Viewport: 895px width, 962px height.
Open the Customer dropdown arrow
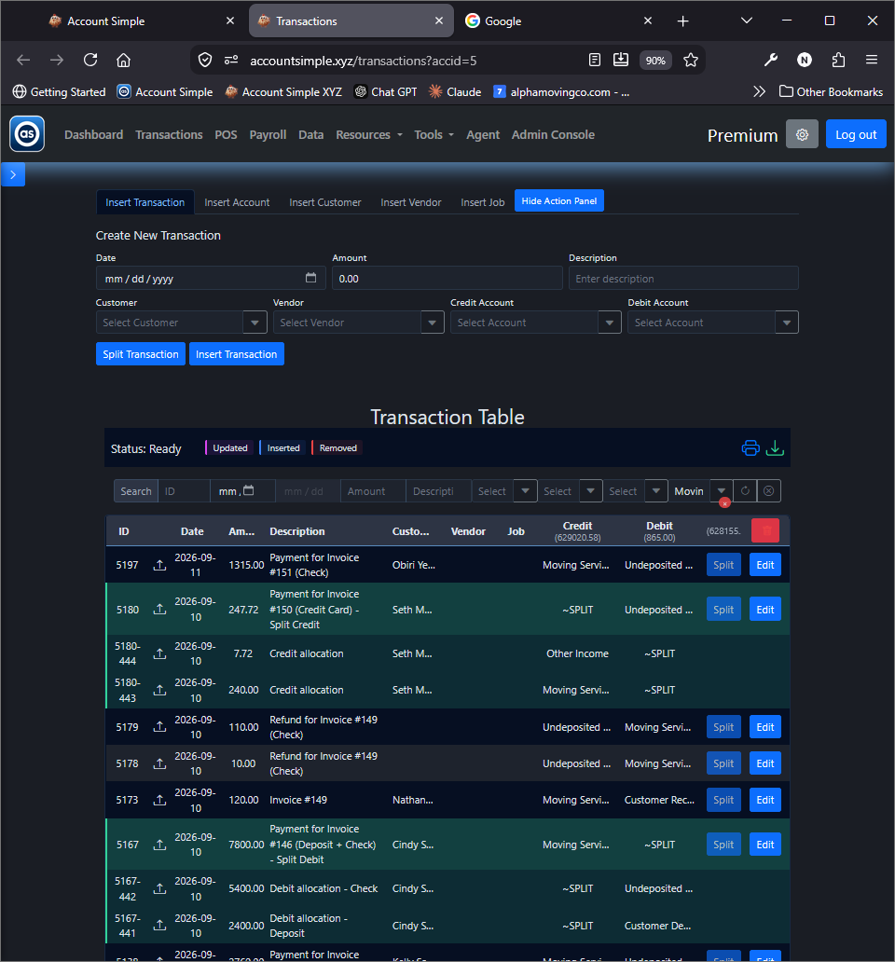[x=255, y=323]
